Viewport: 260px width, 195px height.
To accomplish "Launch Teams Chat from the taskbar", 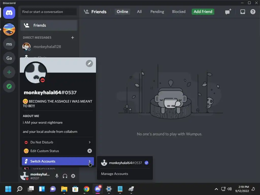I will (x=53, y=189).
